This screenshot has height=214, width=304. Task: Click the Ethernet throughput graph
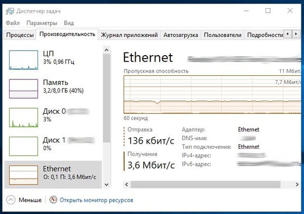(212, 95)
